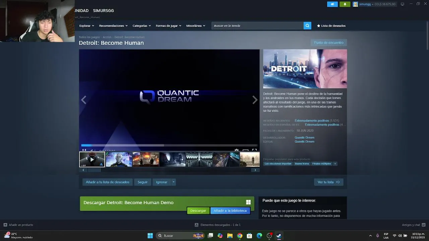The image size is (429, 241).
Task: Click the Windows platform icon in demo banner
Action: click(x=248, y=202)
